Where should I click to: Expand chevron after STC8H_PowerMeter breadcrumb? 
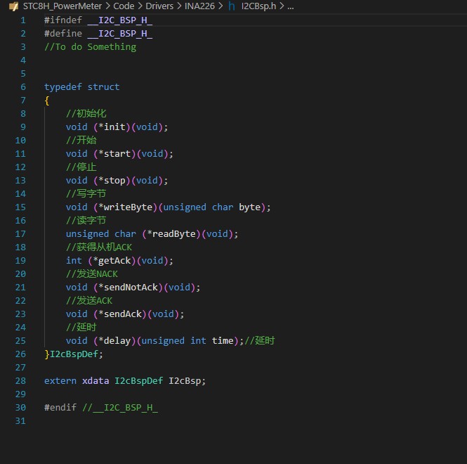point(107,6)
